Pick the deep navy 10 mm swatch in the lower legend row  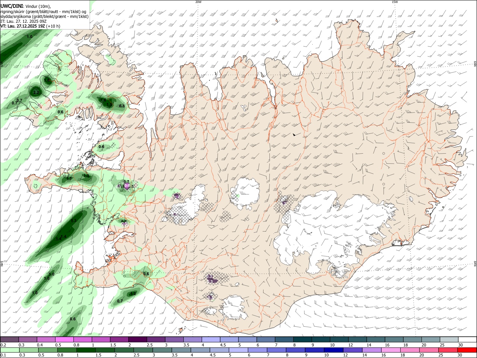333,350
